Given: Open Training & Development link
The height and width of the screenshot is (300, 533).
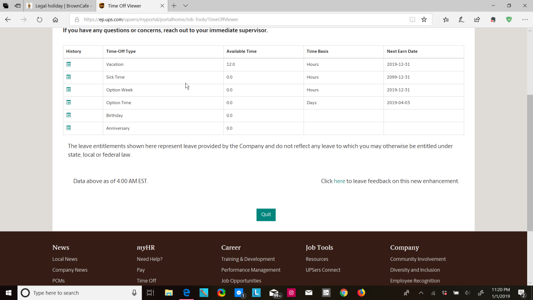Looking at the screenshot, I should [x=248, y=259].
